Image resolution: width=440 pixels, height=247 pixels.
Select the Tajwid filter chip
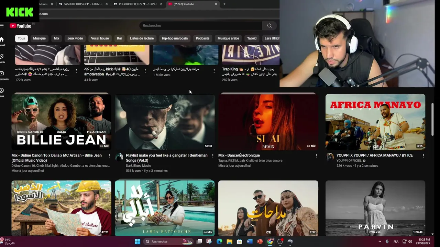pyautogui.click(x=252, y=38)
